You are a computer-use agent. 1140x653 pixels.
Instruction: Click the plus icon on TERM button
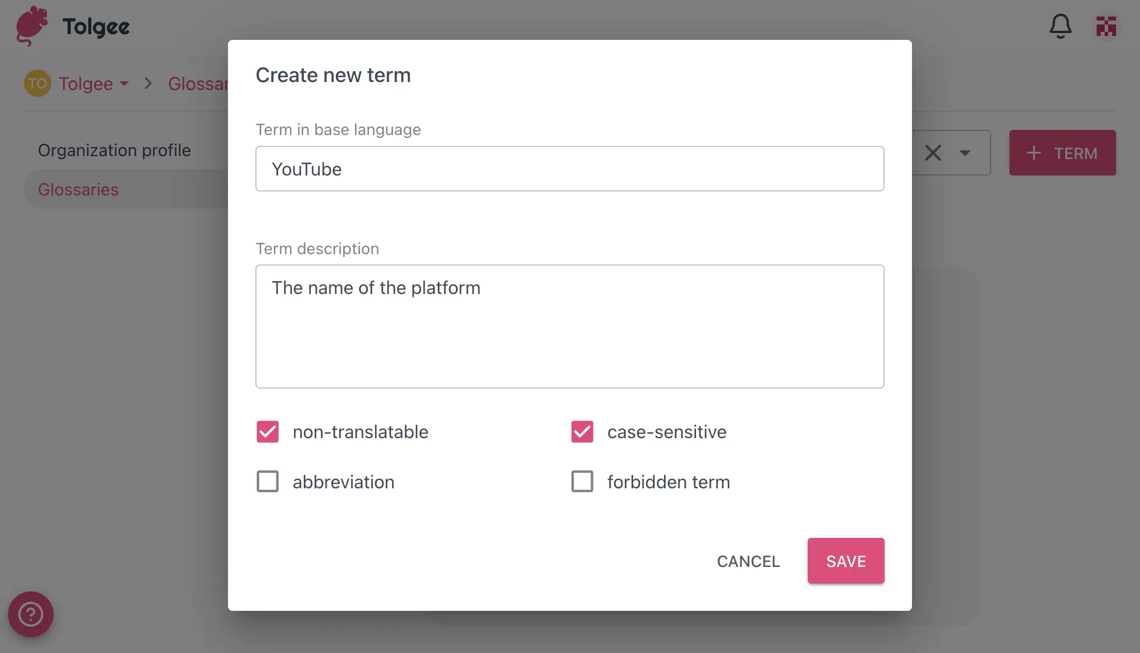click(1033, 153)
